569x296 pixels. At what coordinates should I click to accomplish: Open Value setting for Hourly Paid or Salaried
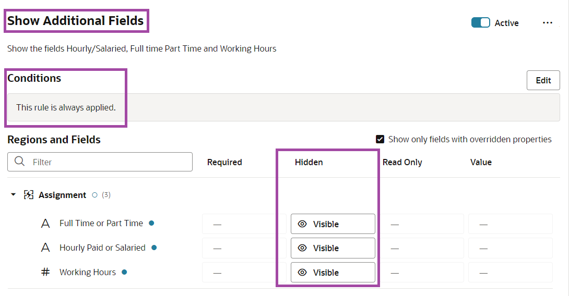coord(510,248)
